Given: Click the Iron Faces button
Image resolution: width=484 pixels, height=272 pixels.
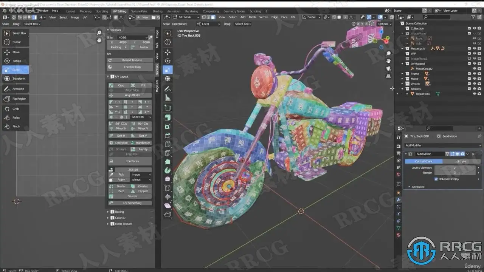Looking at the screenshot, I should point(130,161).
